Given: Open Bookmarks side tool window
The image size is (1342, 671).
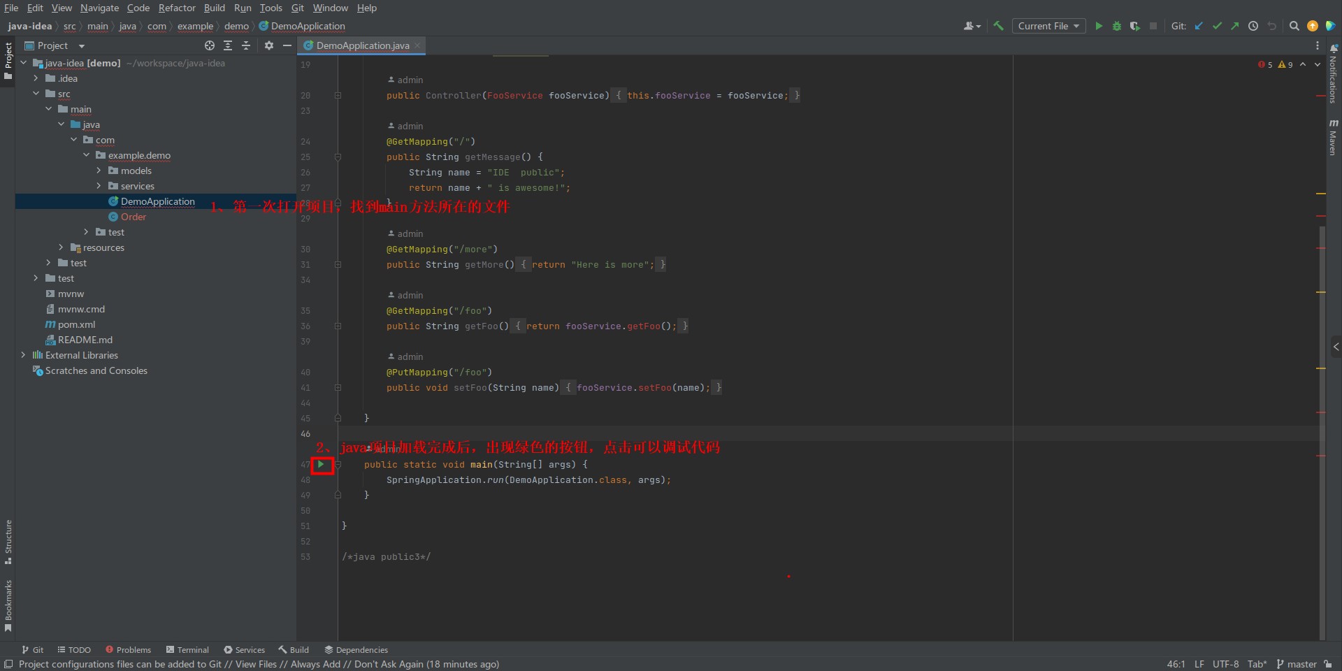Looking at the screenshot, I should [x=8, y=605].
